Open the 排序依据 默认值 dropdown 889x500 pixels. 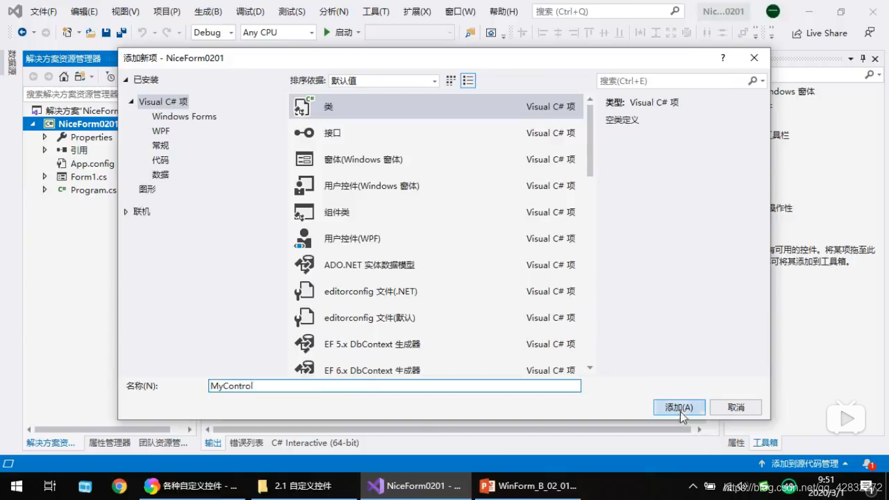point(383,81)
